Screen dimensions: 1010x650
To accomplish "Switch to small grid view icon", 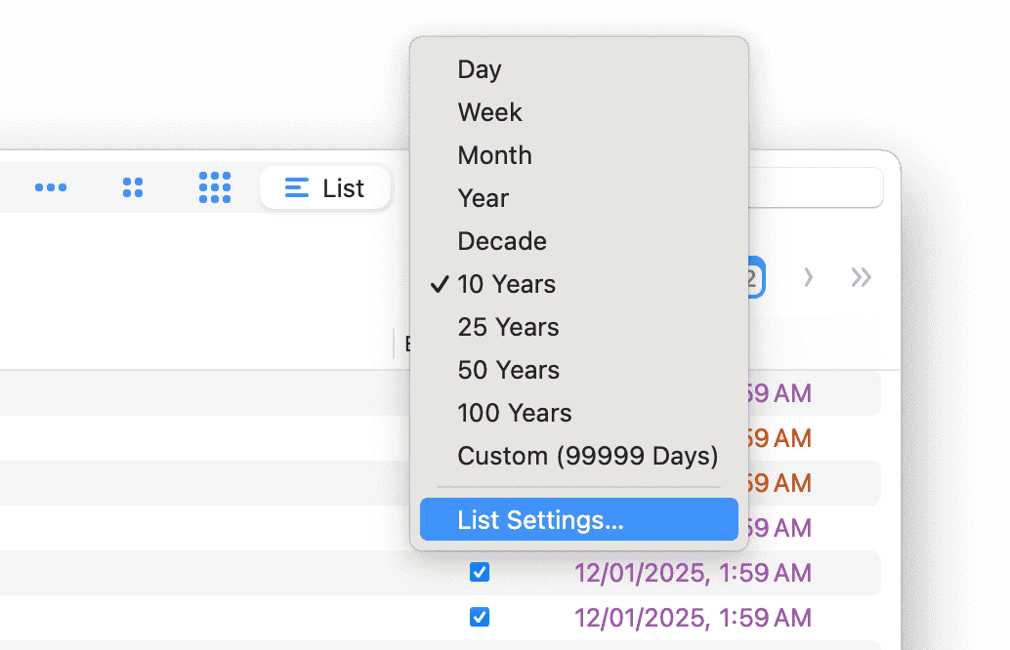I will pyautogui.click(x=133, y=187).
